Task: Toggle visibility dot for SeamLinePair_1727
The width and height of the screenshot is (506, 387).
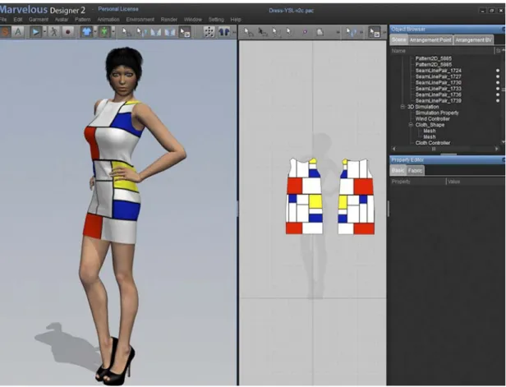Action: tap(498, 76)
